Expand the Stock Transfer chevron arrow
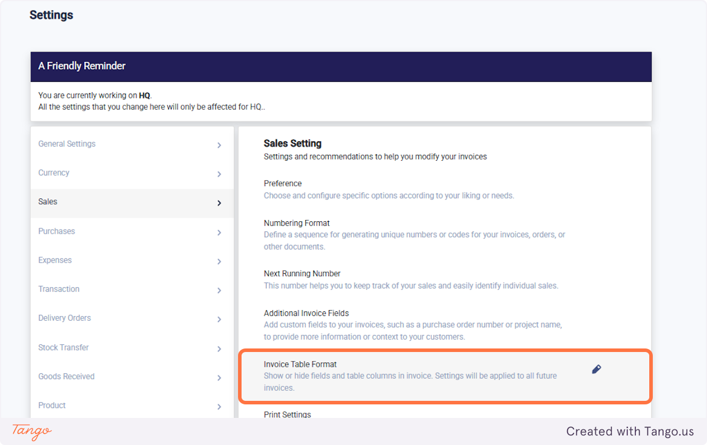The image size is (707, 445). [x=219, y=348]
